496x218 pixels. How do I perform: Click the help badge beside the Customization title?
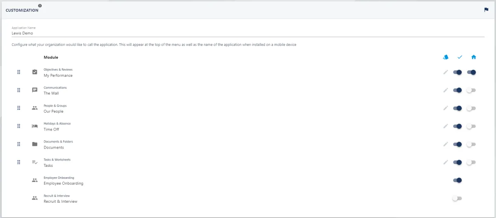(x=40, y=6)
